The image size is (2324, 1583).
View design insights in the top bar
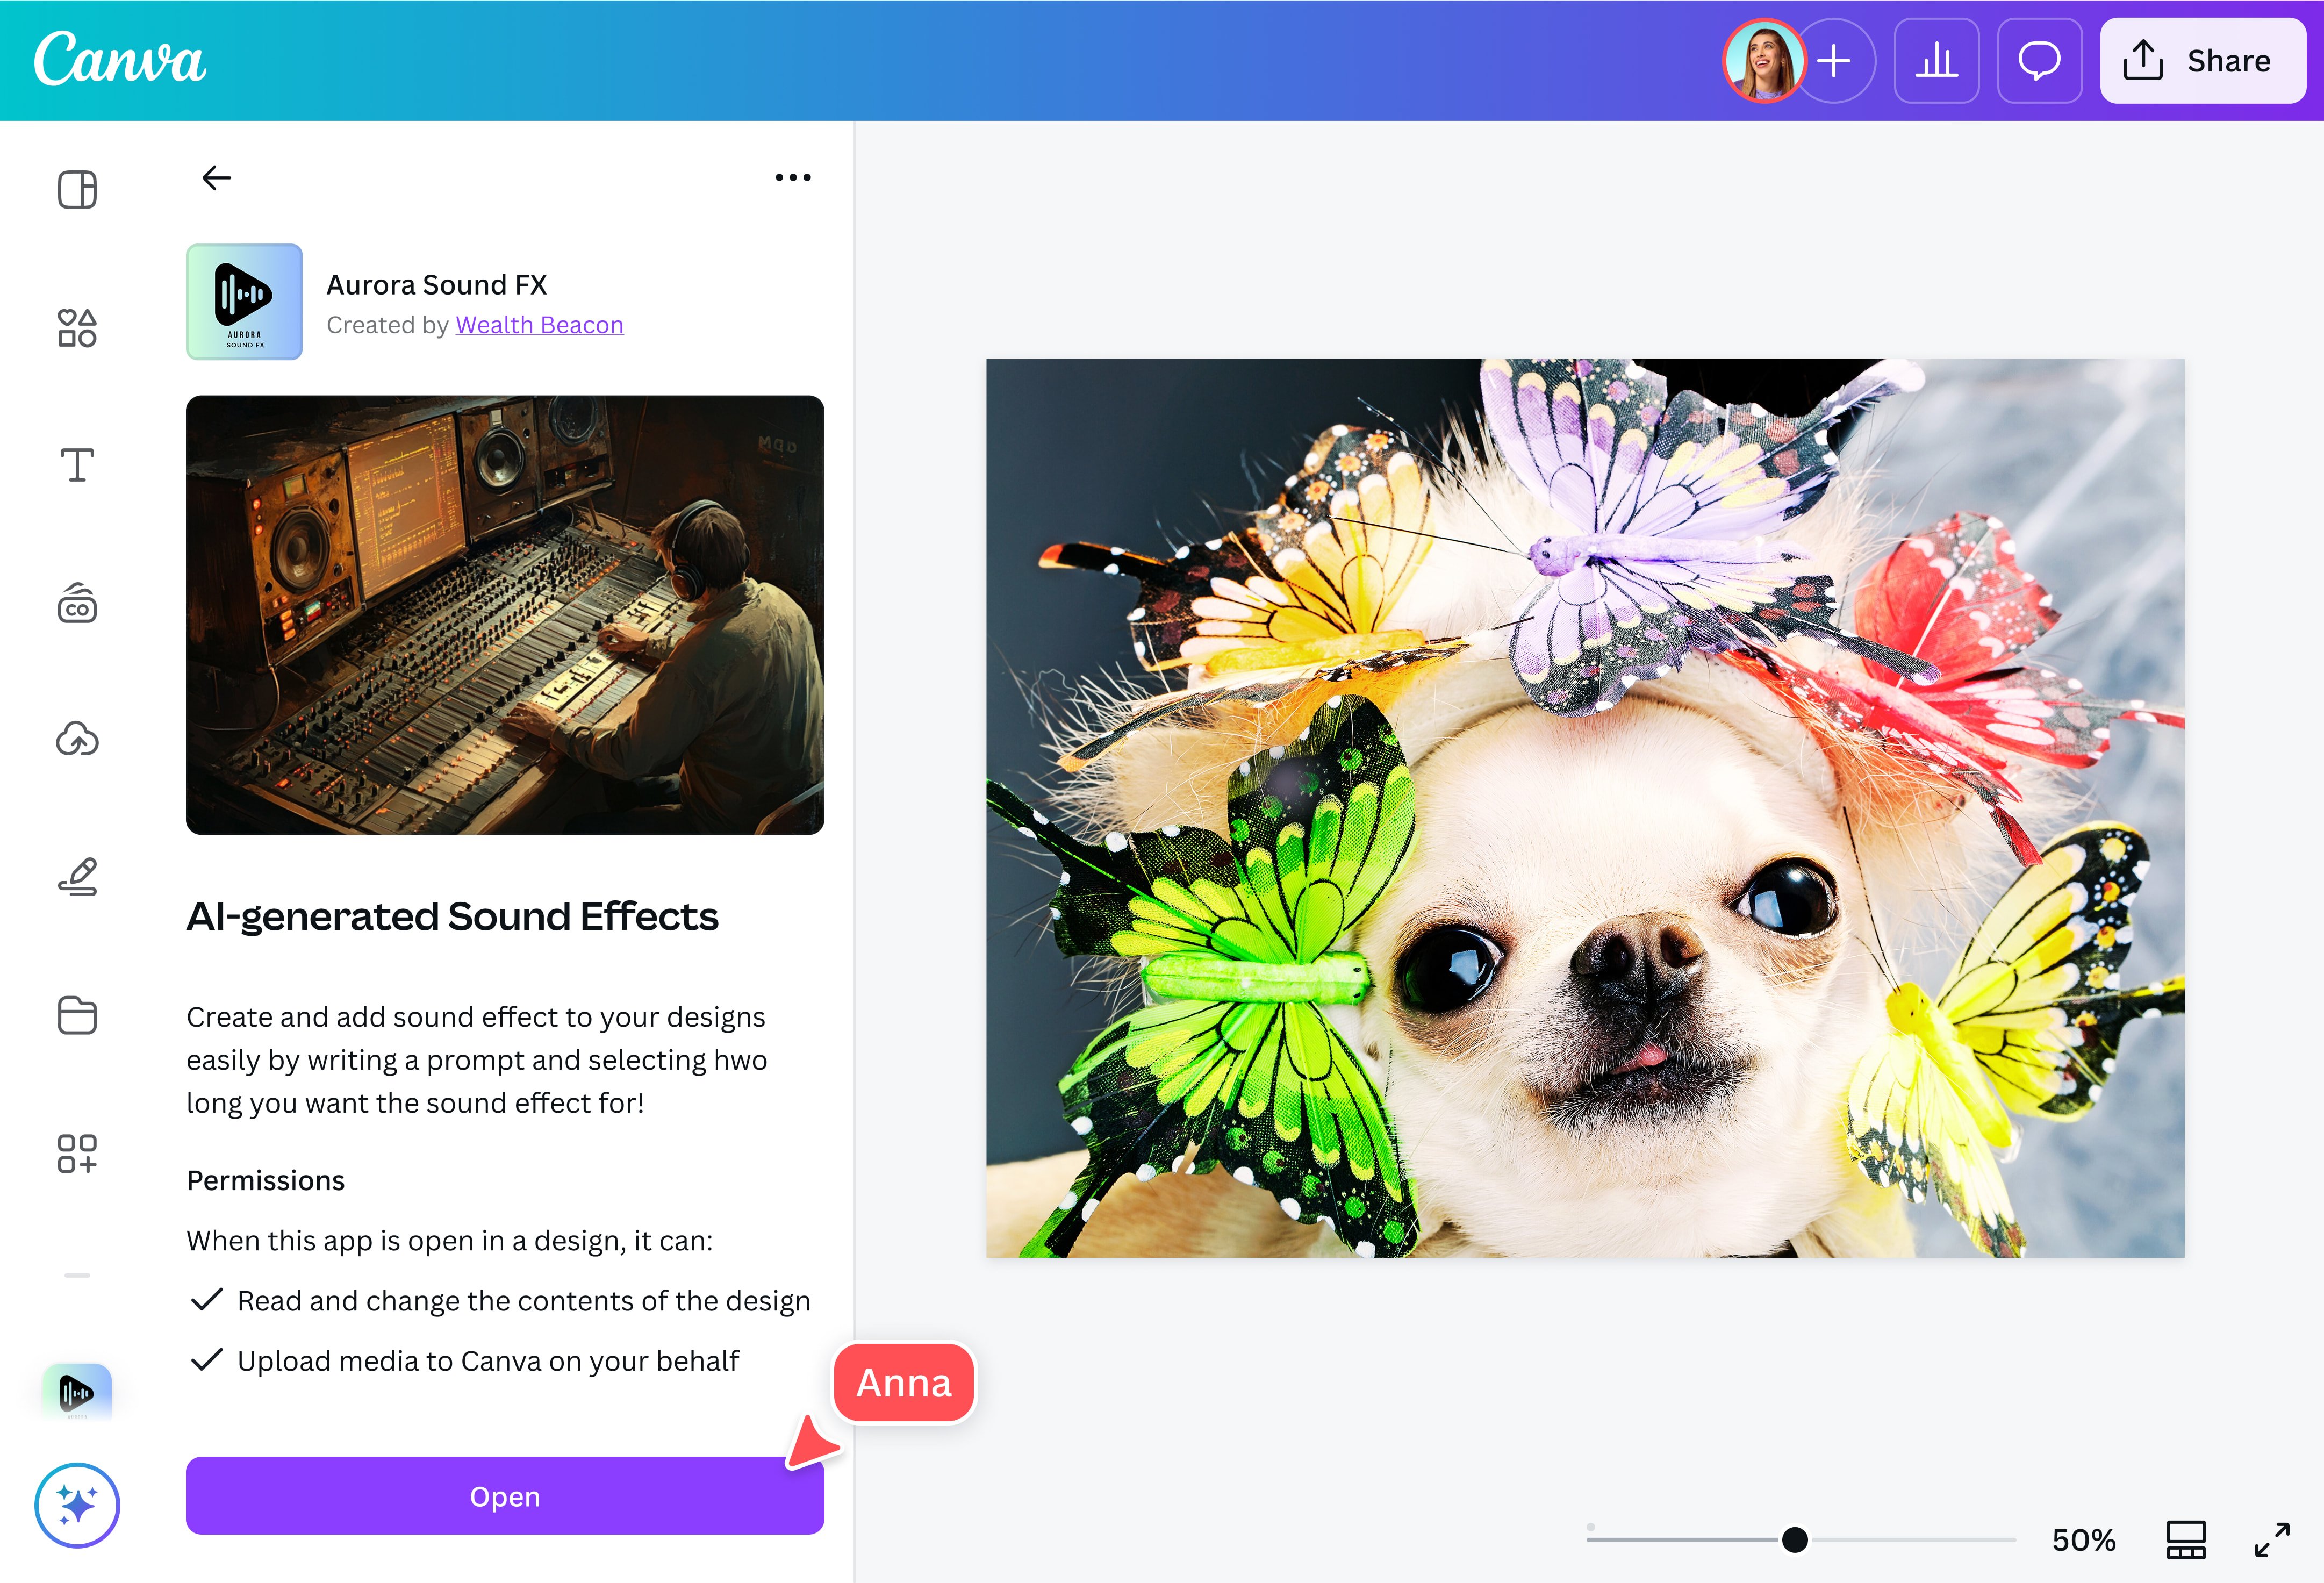1937,61
